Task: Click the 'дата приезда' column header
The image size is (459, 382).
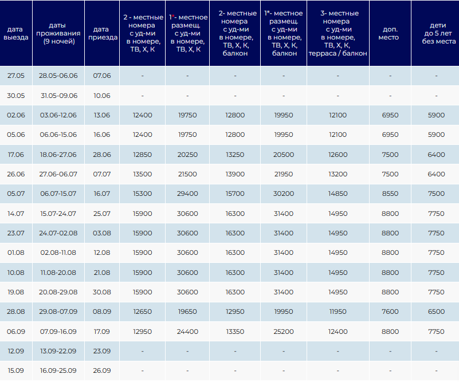Action: tap(103, 33)
